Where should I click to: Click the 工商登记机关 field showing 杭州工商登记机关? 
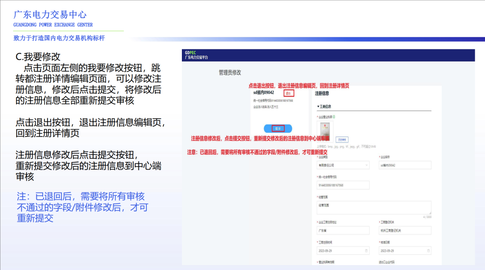[405, 230]
